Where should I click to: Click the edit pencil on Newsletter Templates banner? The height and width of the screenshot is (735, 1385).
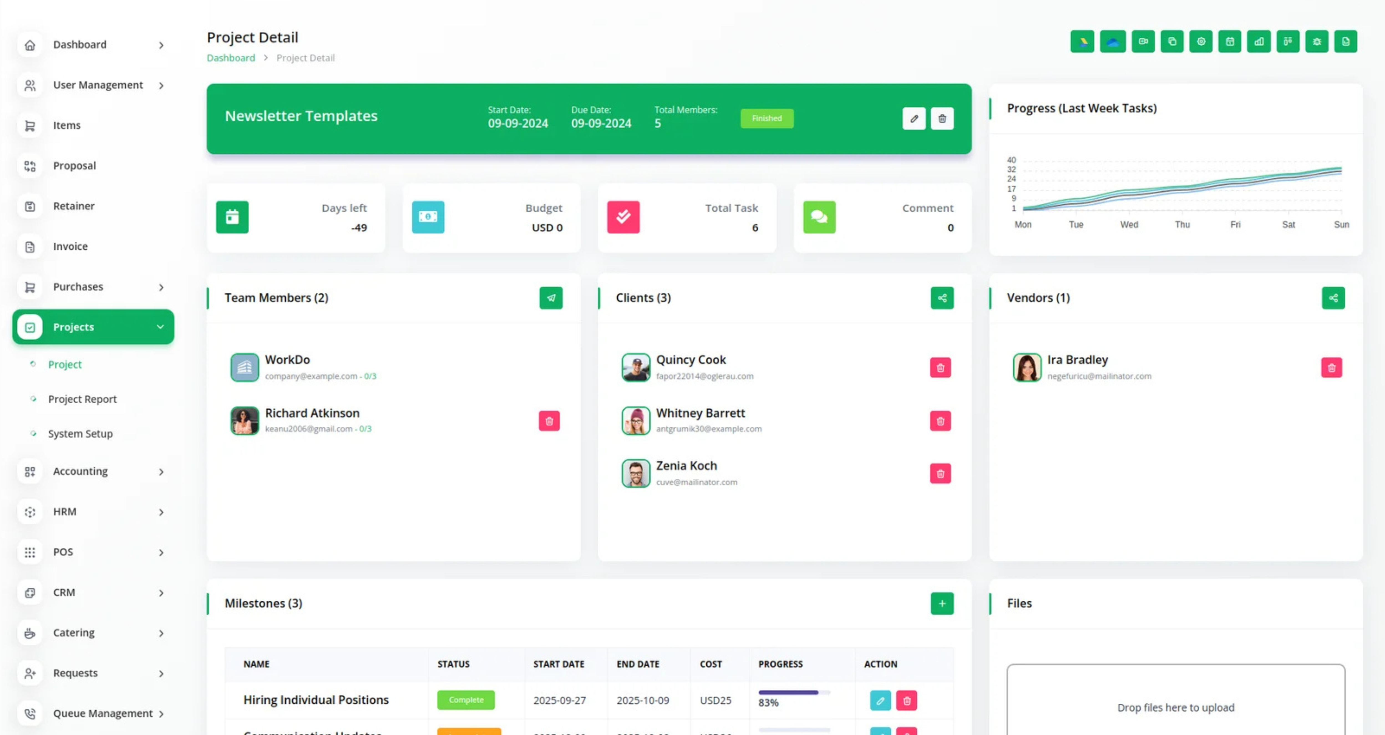pyautogui.click(x=914, y=118)
